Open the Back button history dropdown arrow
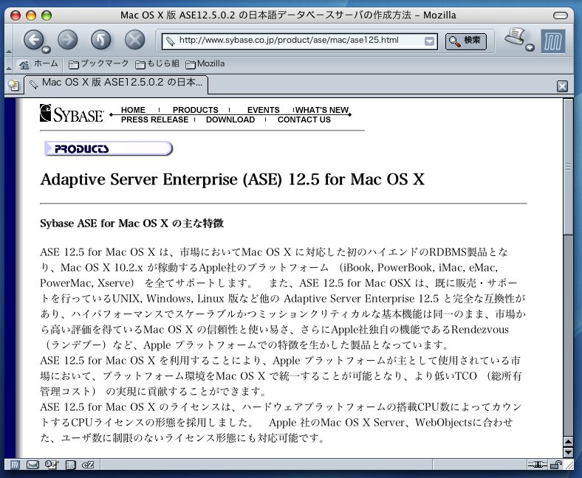 46,49
